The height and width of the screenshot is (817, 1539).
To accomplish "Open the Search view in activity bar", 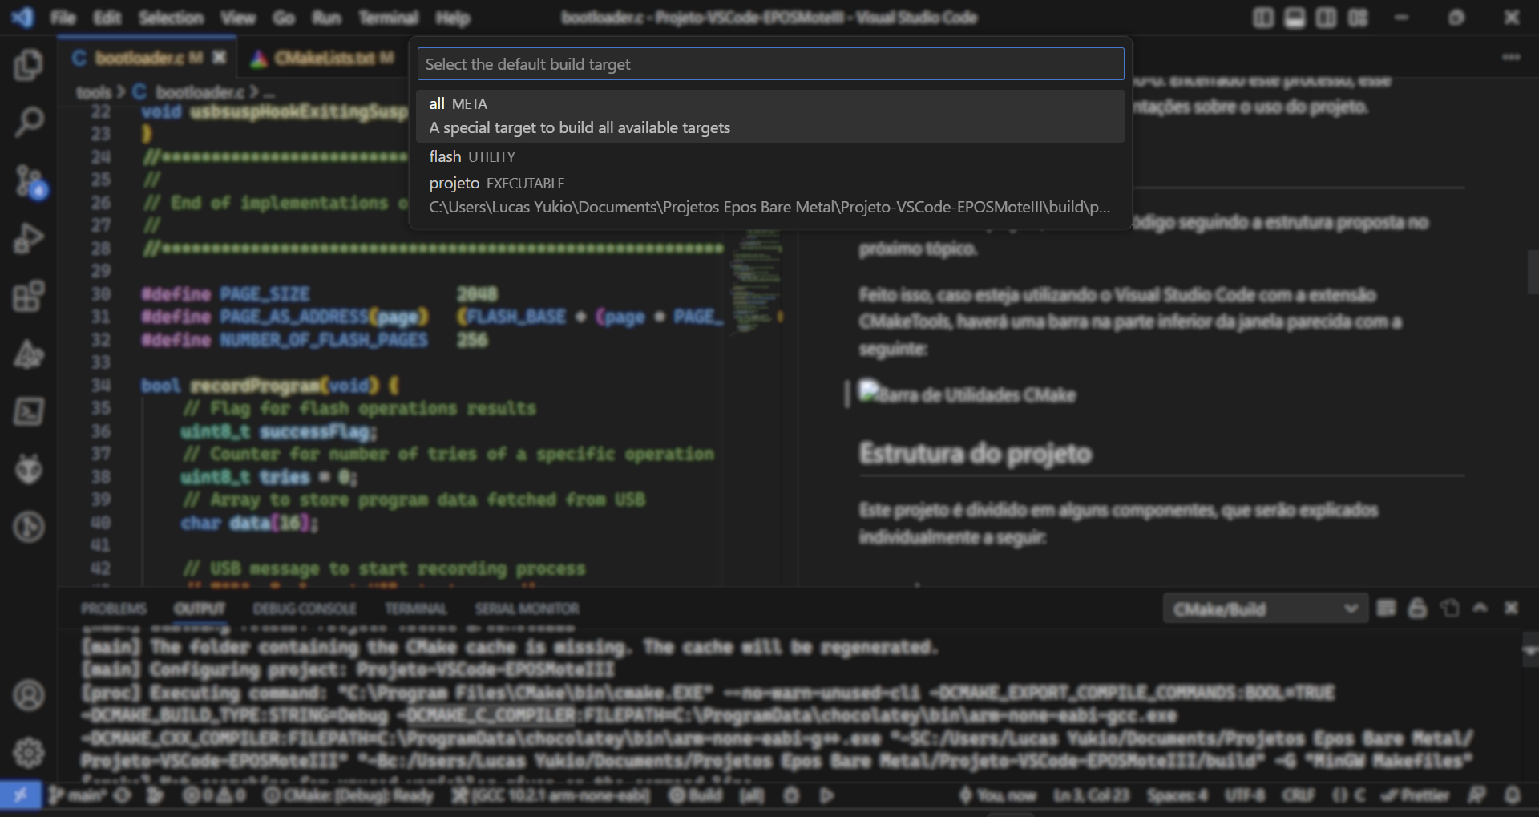I will 29,123.
